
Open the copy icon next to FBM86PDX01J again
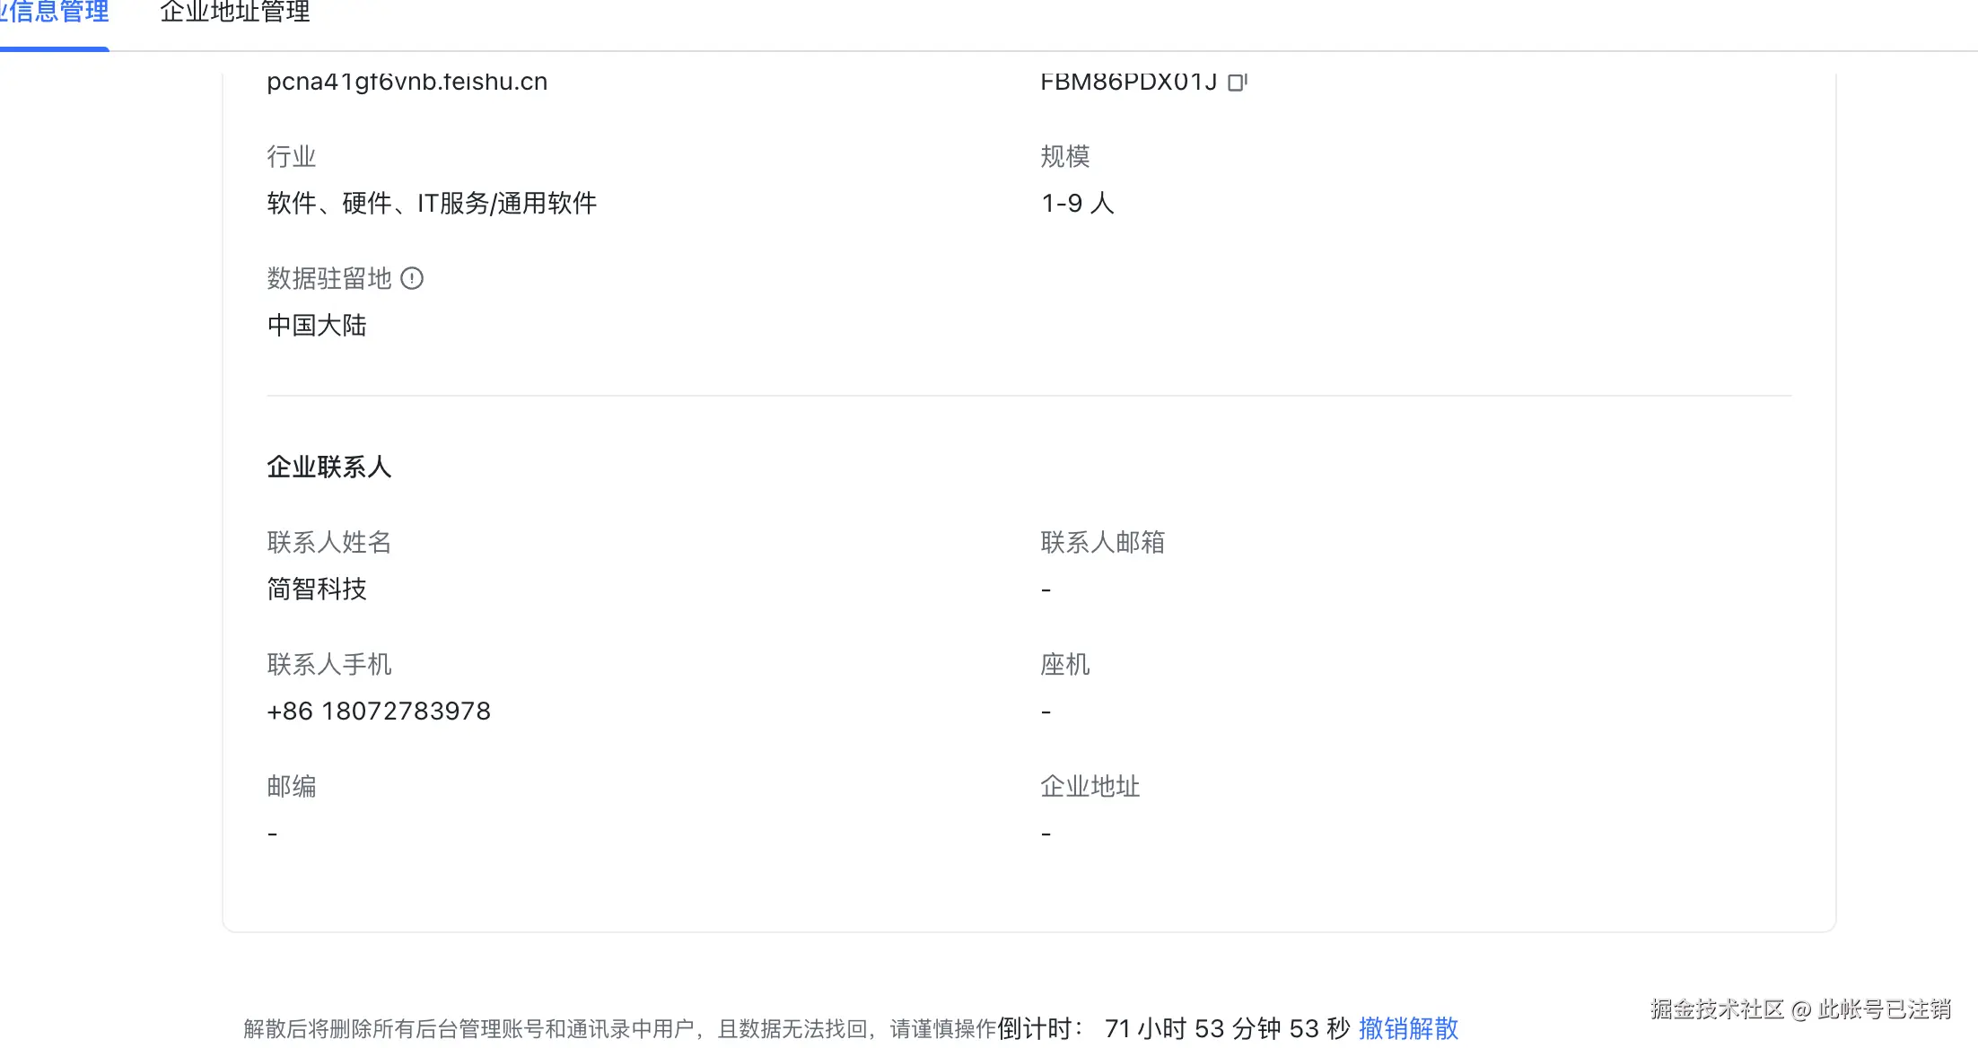pyautogui.click(x=1238, y=81)
